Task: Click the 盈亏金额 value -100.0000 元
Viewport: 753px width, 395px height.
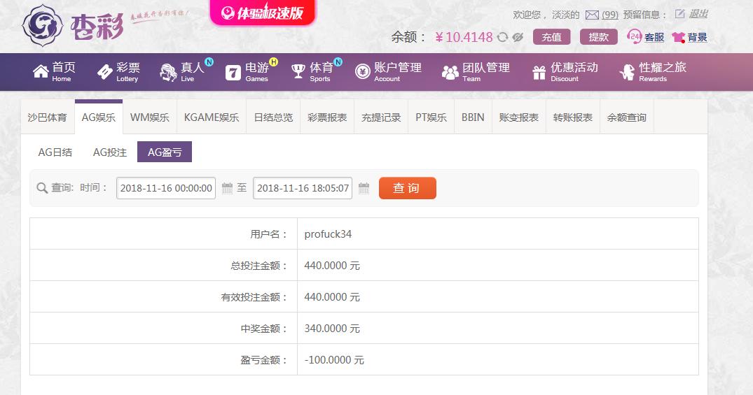Action: click(334, 360)
